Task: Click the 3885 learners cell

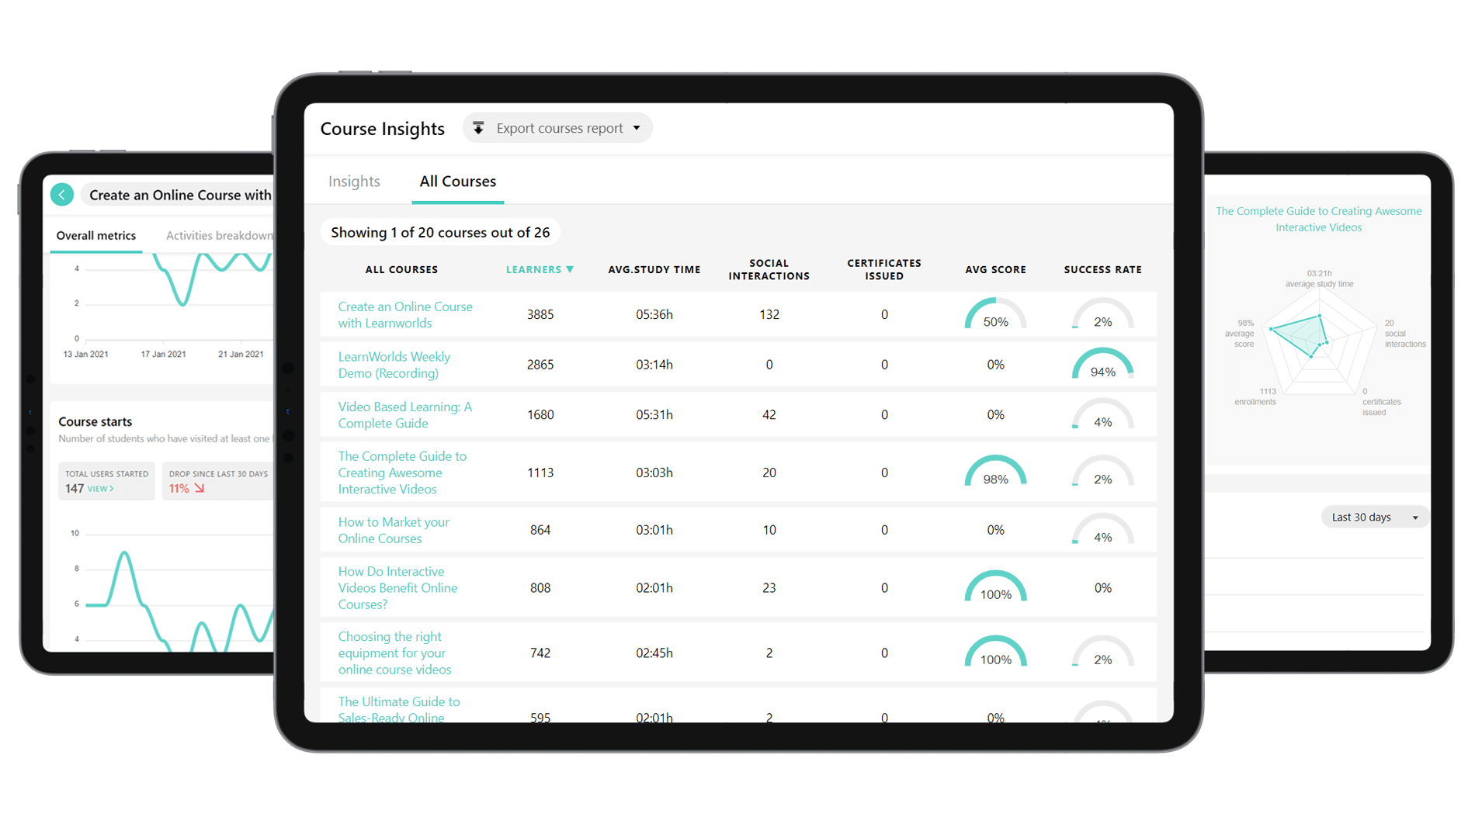Action: [540, 314]
